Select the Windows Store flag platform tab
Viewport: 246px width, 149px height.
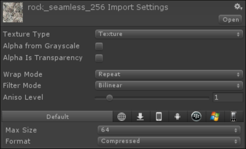click(215, 116)
